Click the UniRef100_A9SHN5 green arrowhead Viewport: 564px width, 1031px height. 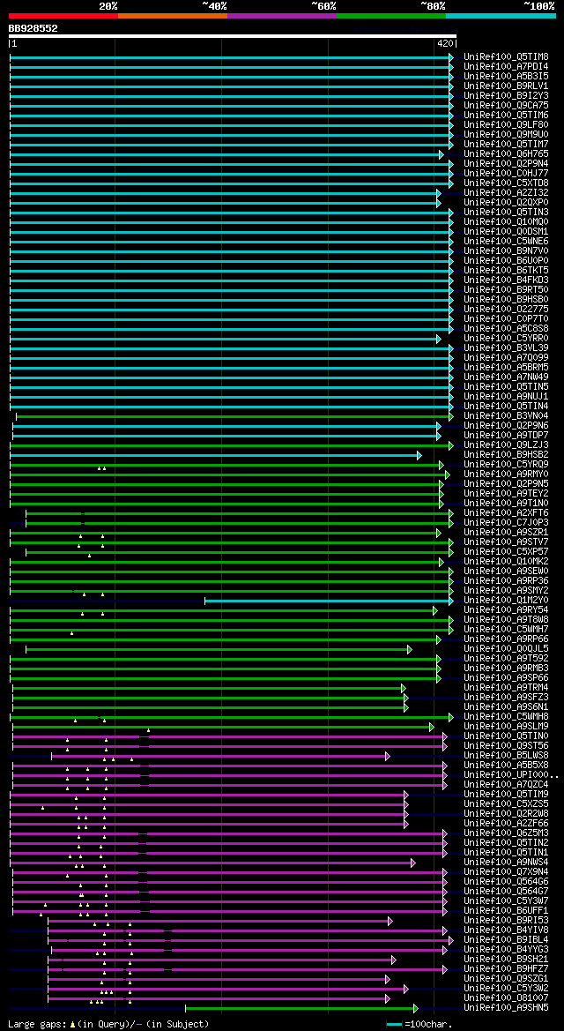pos(416,1008)
